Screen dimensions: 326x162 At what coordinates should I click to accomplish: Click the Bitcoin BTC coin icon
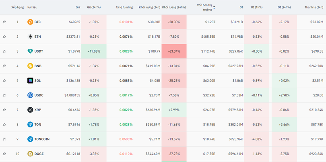click(x=30, y=22)
